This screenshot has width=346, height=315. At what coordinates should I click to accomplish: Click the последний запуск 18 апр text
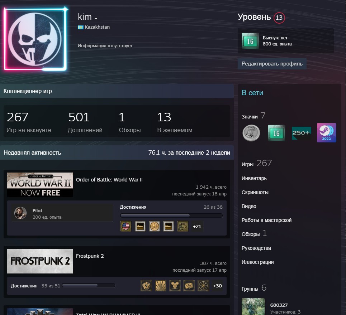[x=199, y=194]
